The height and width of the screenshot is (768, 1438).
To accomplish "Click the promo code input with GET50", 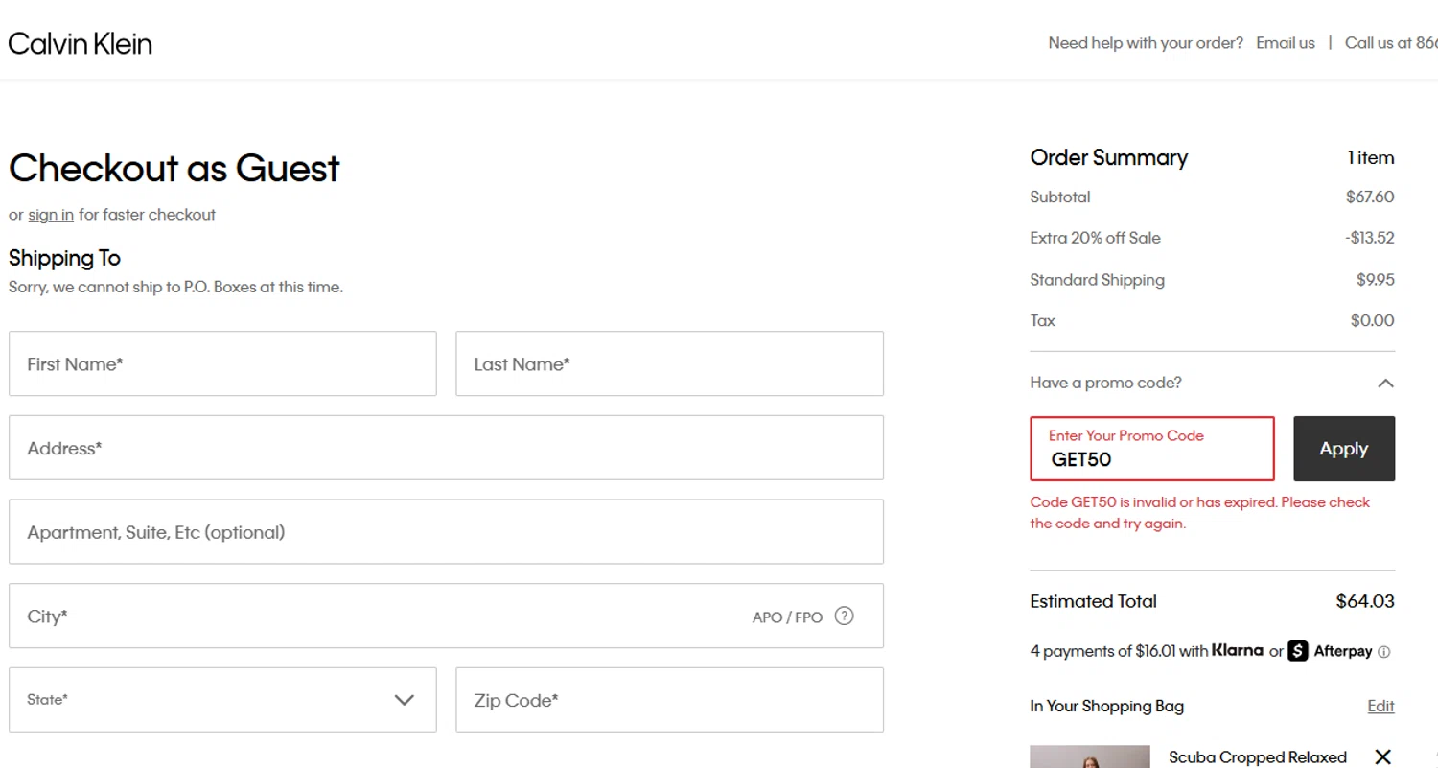I will click(x=1152, y=449).
